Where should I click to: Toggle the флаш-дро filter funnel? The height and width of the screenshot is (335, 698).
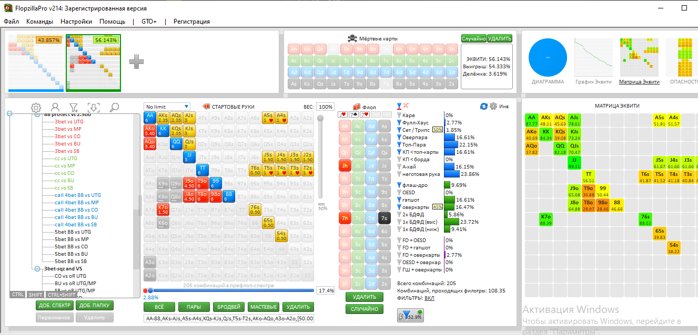coord(399,185)
